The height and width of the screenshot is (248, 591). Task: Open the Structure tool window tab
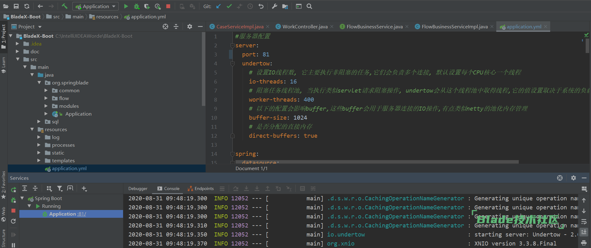3,238
